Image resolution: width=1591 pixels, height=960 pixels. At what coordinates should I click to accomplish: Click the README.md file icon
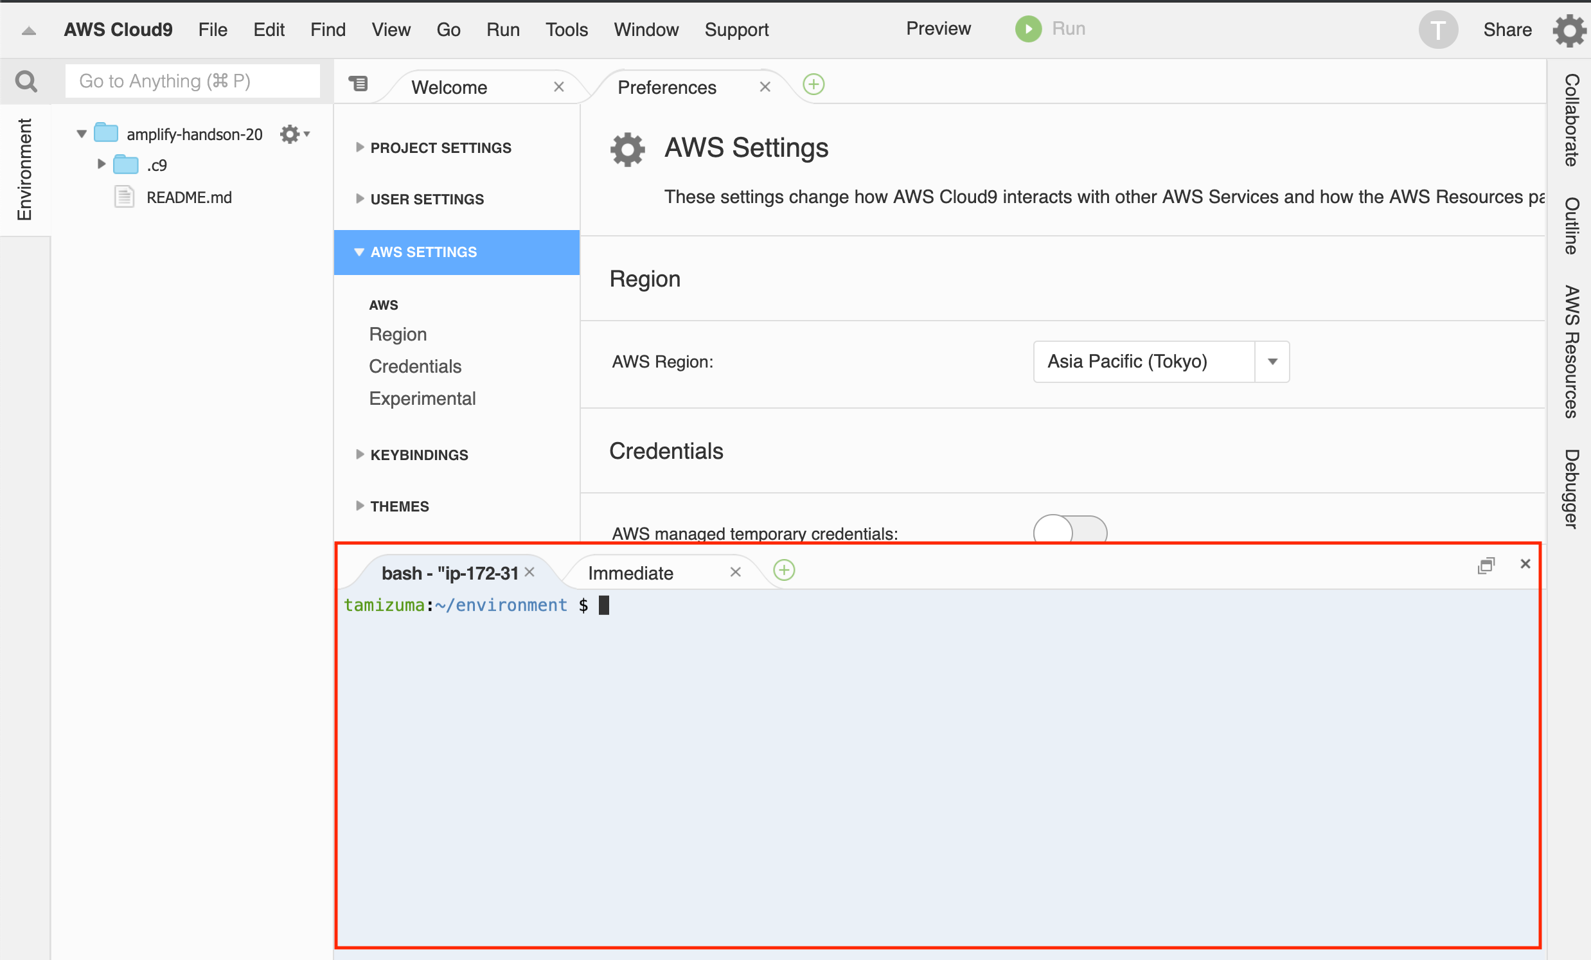coord(124,196)
